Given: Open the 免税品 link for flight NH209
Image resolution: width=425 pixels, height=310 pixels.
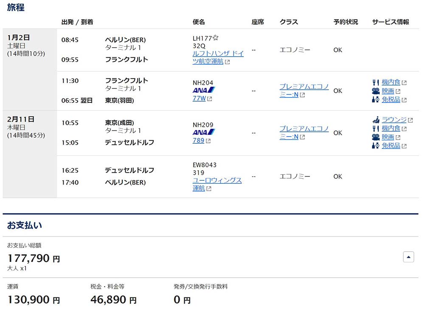Looking at the screenshot, I should [391, 146].
